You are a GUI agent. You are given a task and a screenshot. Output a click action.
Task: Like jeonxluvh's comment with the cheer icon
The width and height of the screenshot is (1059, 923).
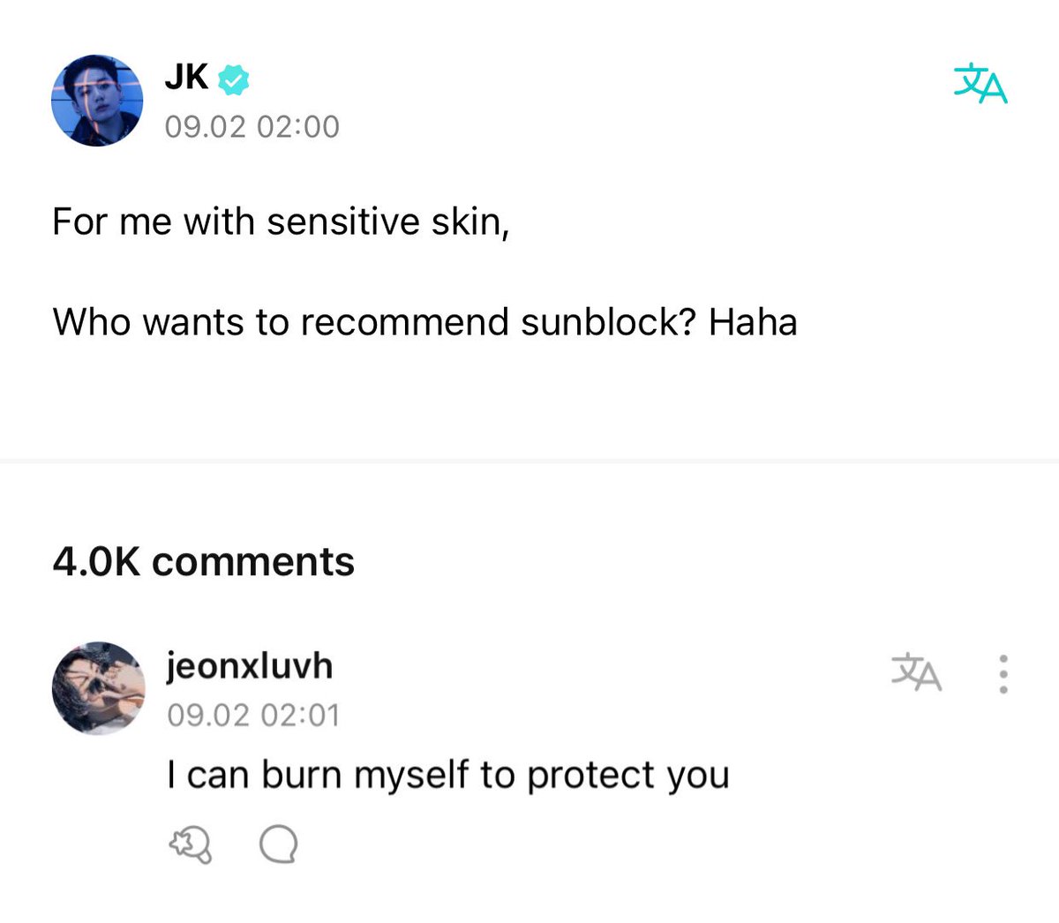click(190, 844)
